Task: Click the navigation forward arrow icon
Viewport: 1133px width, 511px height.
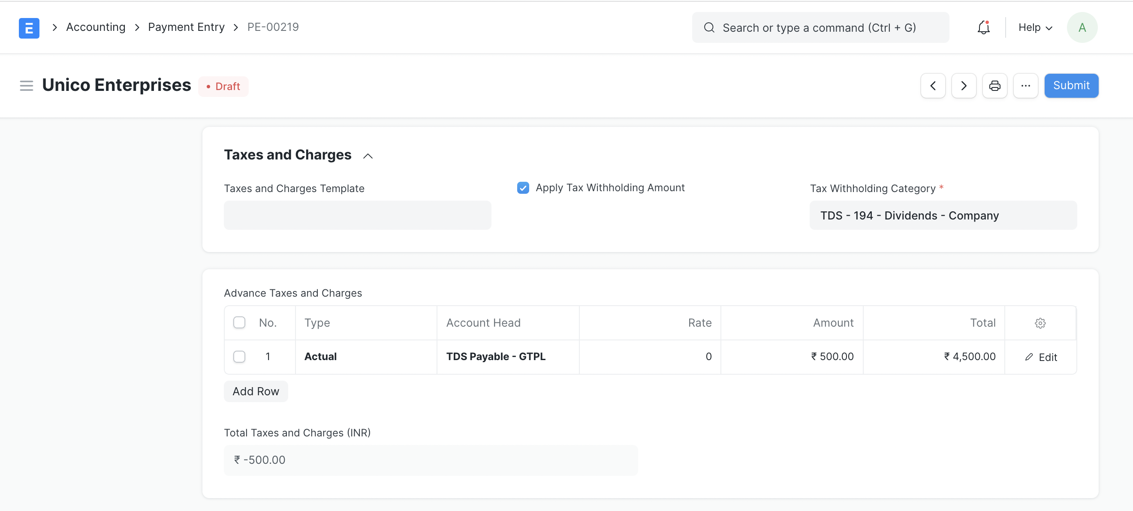Action: coord(964,85)
